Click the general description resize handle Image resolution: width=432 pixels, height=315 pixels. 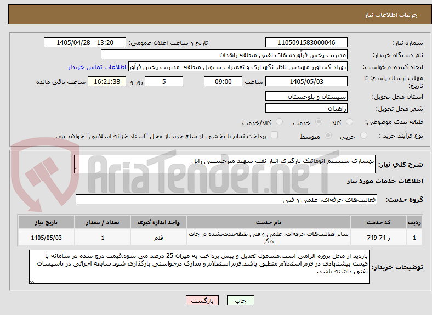click(x=77, y=171)
